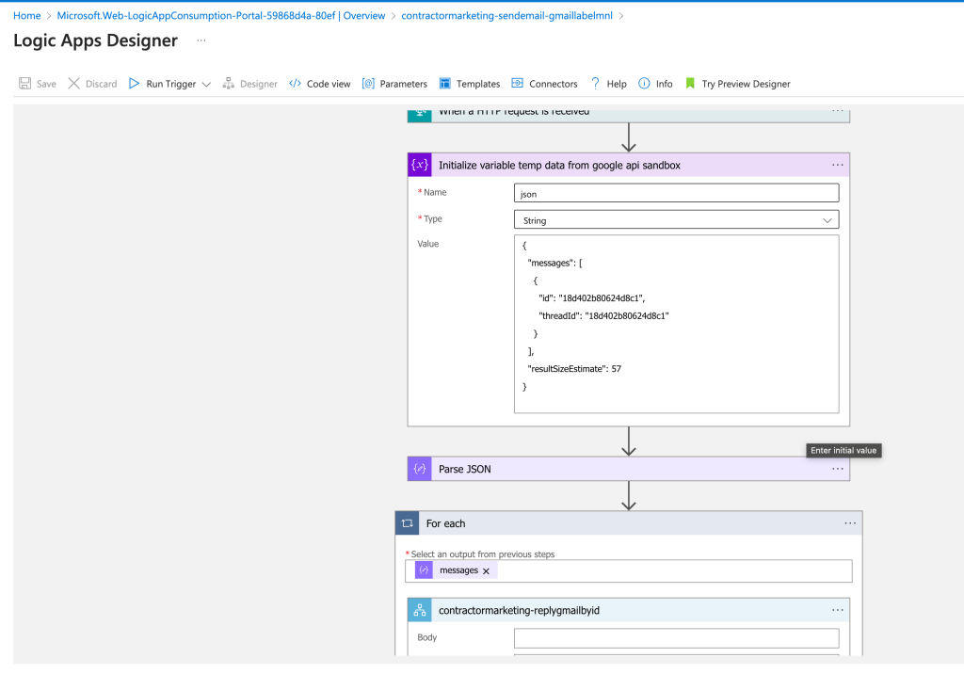Image resolution: width=964 pixels, height=674 pixels.
Task: Open HTTP request trigger ellipsis menu
Action: (837, 111)
